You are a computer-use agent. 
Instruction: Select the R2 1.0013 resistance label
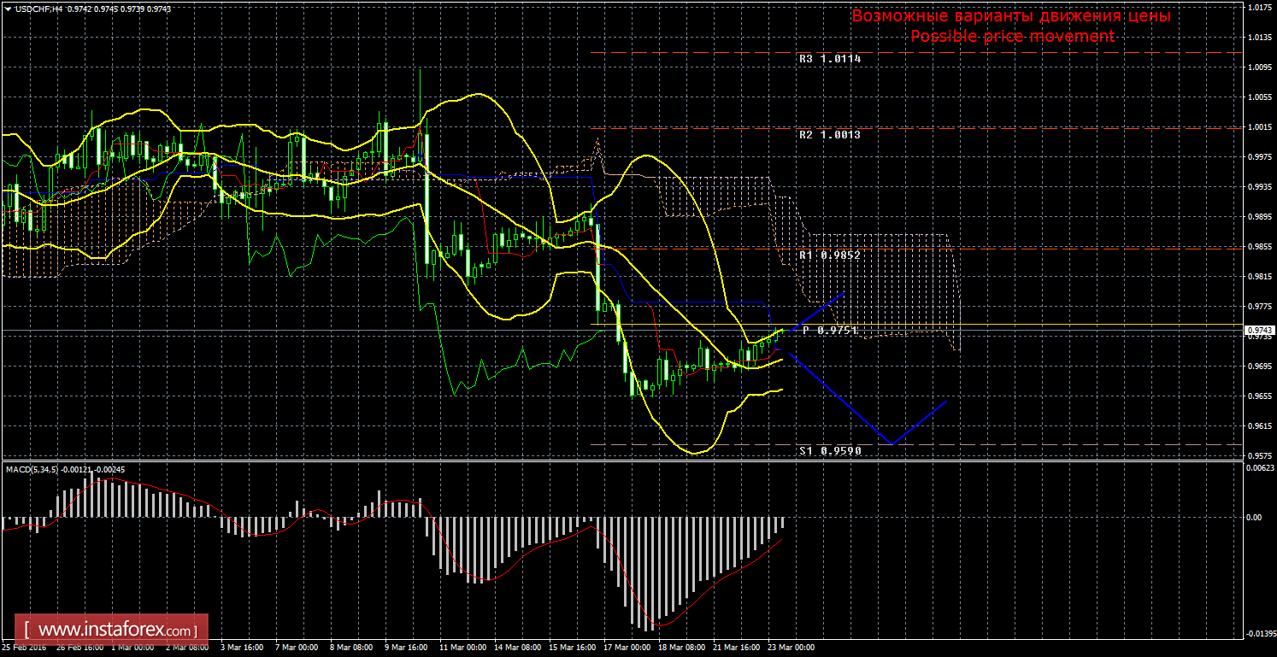coord(830,135)
